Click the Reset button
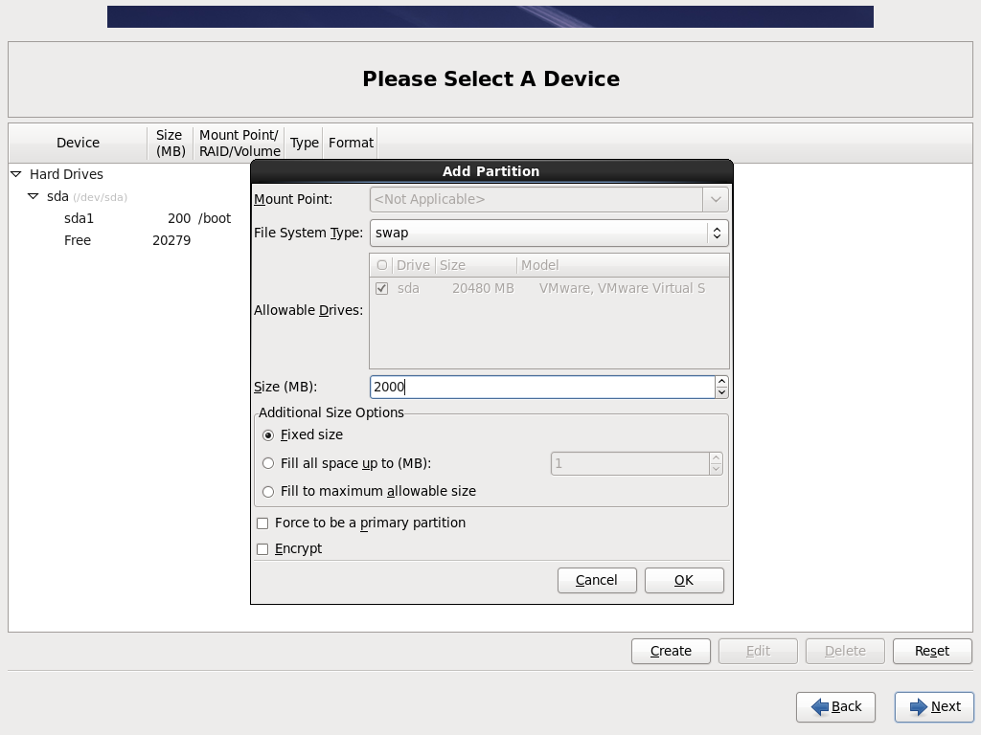 [932, 651]
